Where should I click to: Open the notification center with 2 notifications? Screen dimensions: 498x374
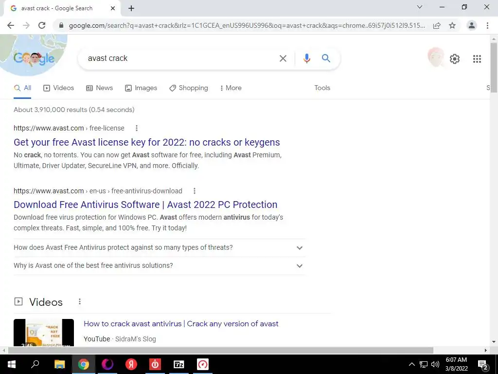point(482,365)
